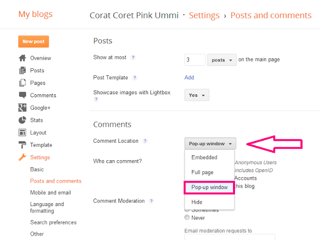Click the Layout icon in sidebar
This screenshot has height=240, width=320.
tap(22, 133)
